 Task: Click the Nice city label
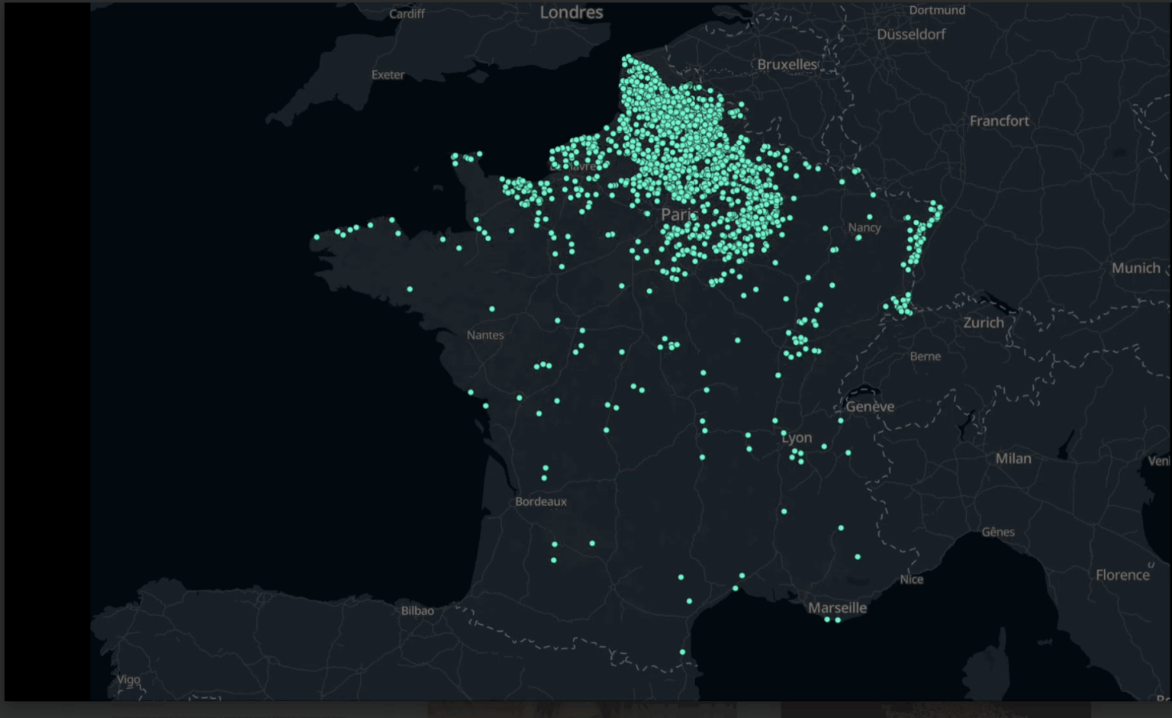point(911,579)
